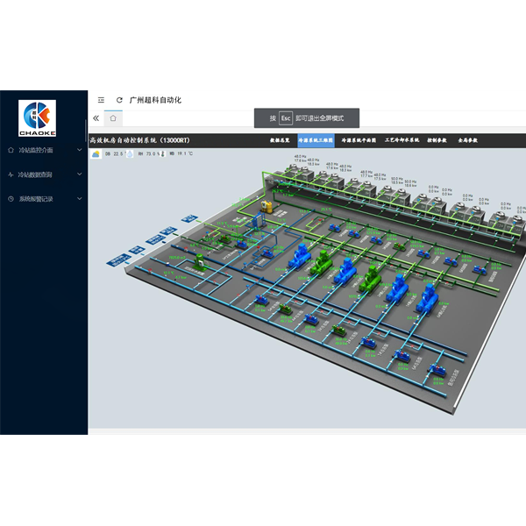Click the first green chiller from the left

click(322, 262)
